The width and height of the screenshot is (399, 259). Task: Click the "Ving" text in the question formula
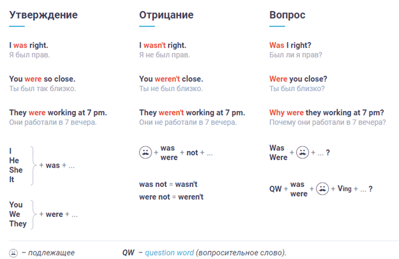[x=345, y=189]
